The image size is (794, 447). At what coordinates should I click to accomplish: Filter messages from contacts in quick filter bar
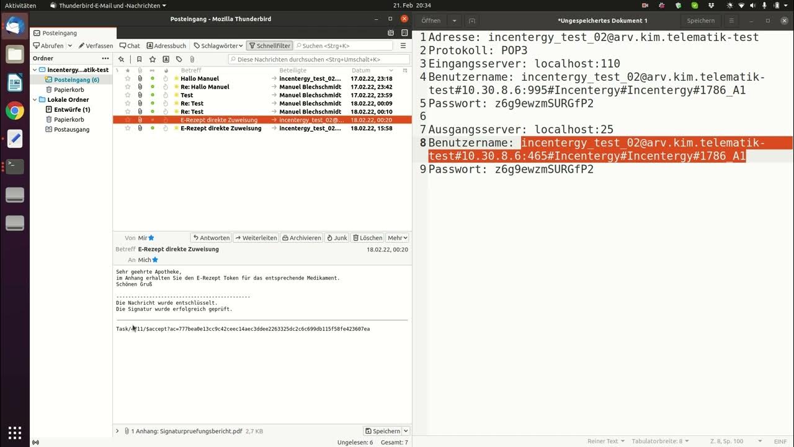(x=166, y=60)
